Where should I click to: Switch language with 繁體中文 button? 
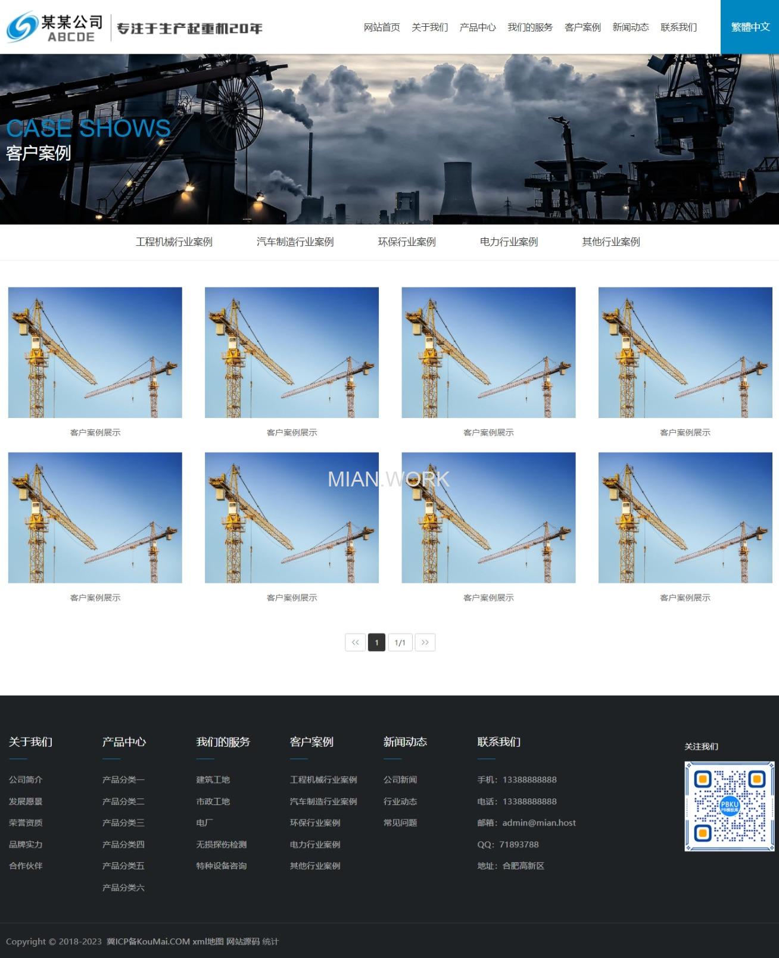click(750, 27)
